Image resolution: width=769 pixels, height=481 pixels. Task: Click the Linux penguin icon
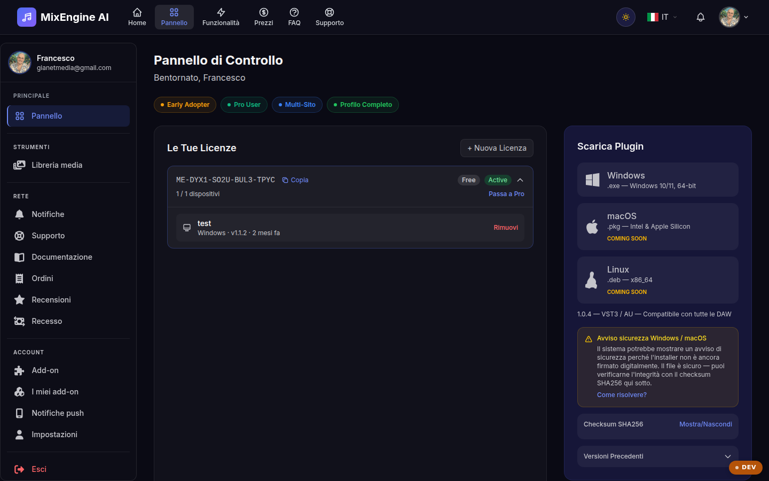click(x=591, y=280)
